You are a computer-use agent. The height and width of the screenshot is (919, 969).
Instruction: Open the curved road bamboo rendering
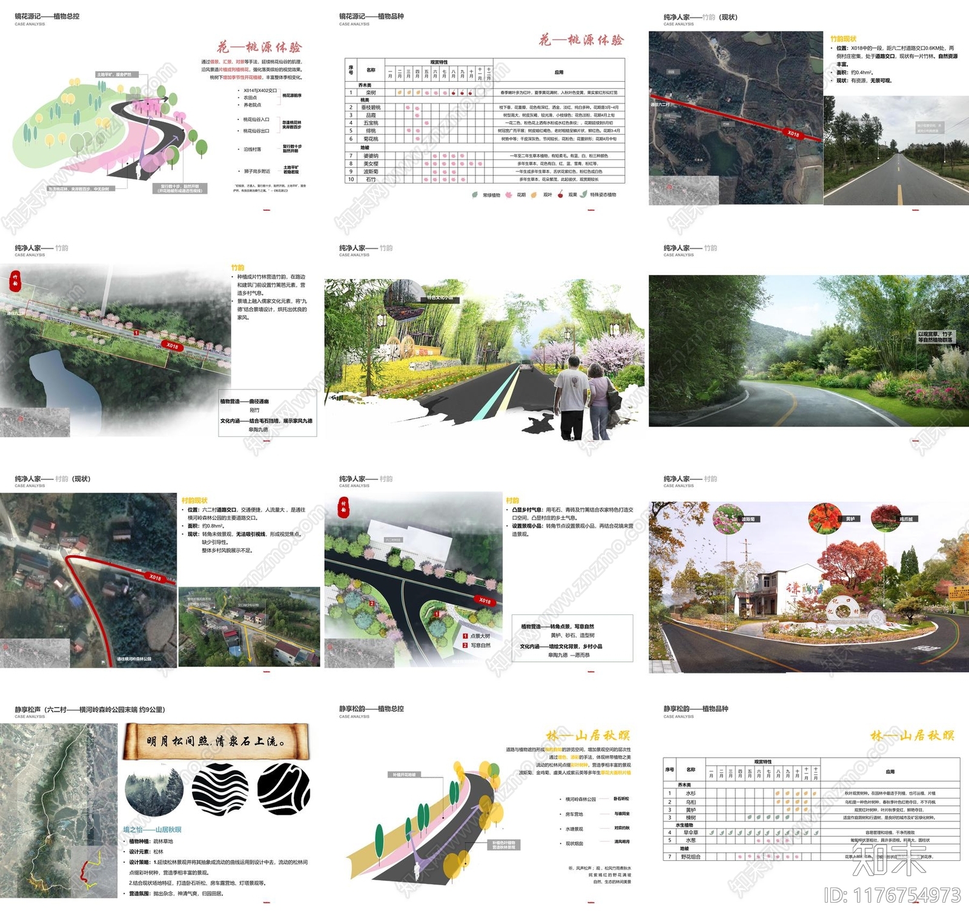click(809, 351)
